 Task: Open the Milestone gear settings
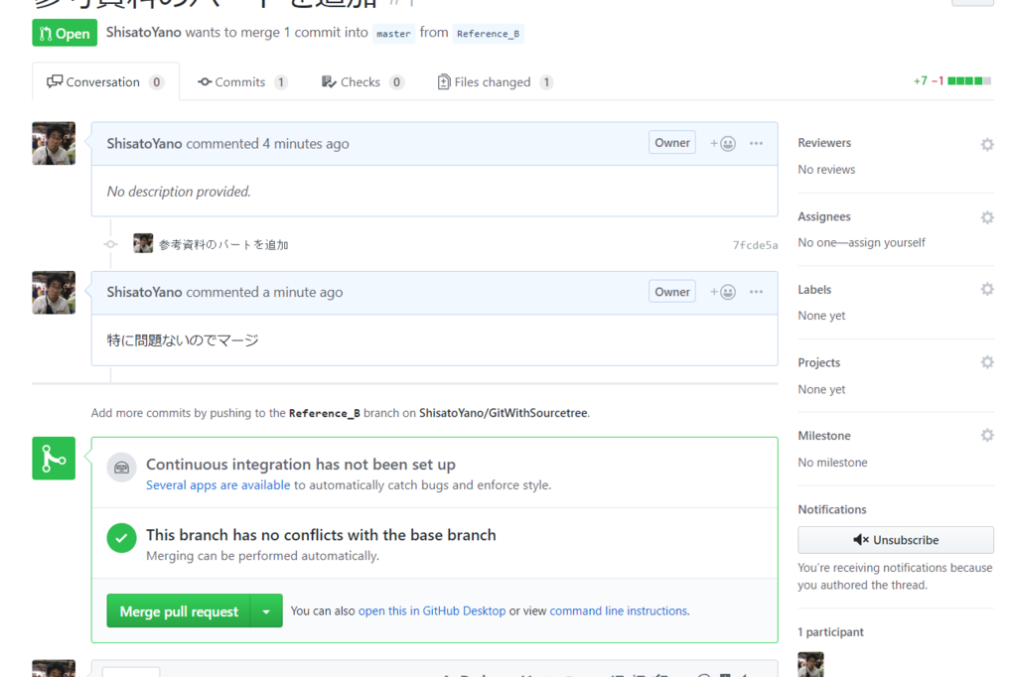coord(986,435)
